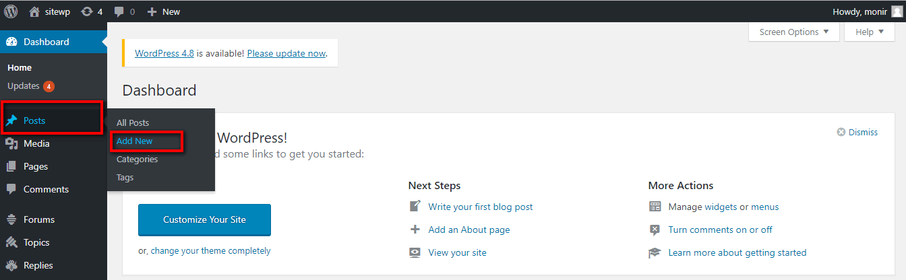Open the sitewp home icon link
The width and height of the screenshot is (906, 280).
click(34, 11)
